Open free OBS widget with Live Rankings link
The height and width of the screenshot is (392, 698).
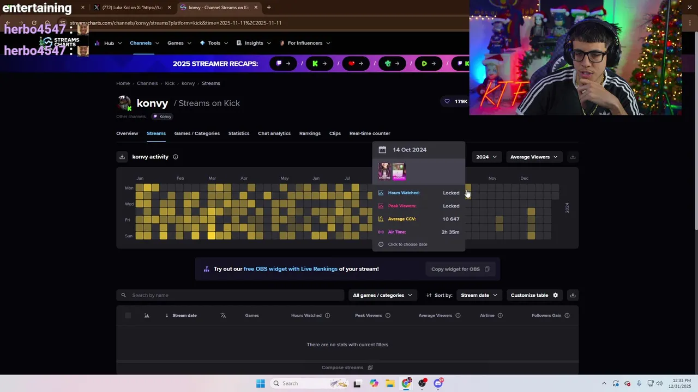point(291,269)
